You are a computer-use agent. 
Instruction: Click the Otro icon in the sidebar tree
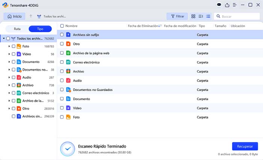coord(19,108)
